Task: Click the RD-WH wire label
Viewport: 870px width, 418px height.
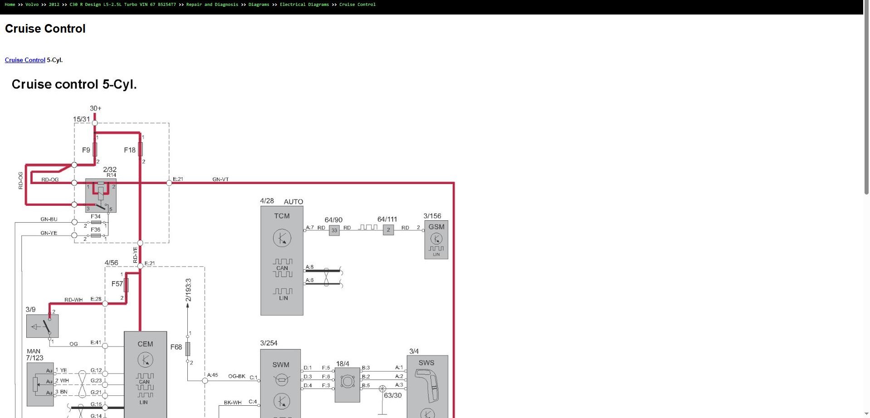Action: coord(73,300)
